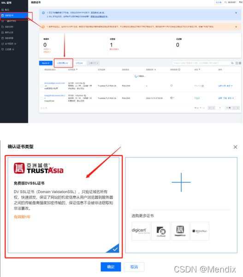243x277 pixels.
Task: Click the blue 购买证书 button
Action: (46, 63)
